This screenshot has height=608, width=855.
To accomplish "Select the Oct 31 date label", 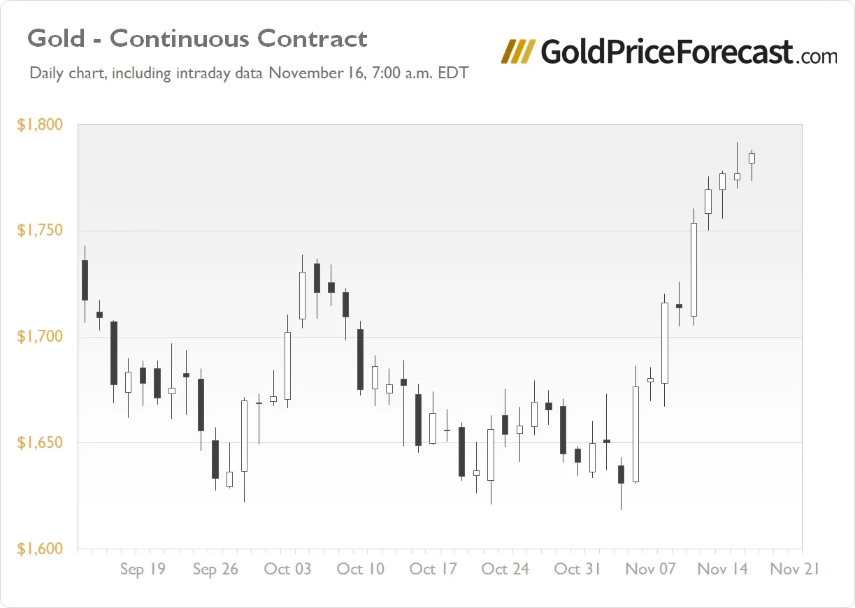I will pyautogui.click(x=578, y=570).
